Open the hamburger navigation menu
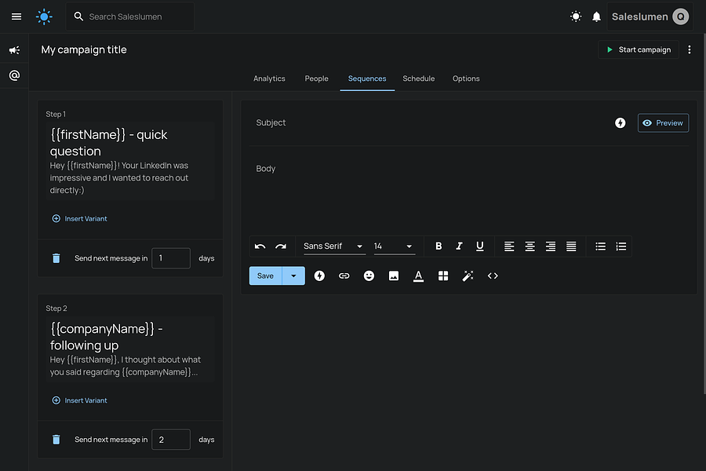The height and width of the screenshot is (471, 706). pos(16,16)
